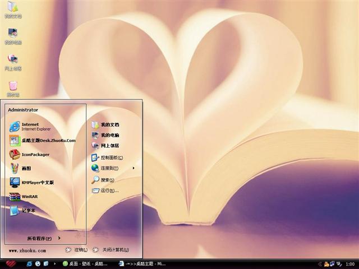Double-check 我的电脑 desktop icon by clicking it
This screenshot has height=269, width=359.
click(13, 34)
